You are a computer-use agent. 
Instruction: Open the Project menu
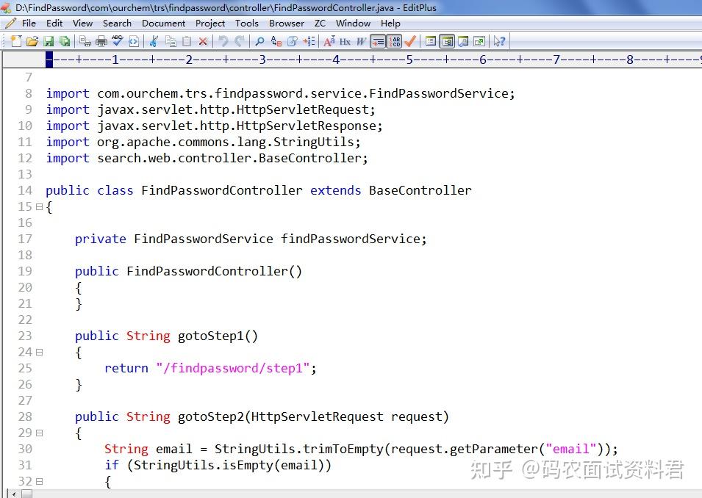click(x=210, y=24)
